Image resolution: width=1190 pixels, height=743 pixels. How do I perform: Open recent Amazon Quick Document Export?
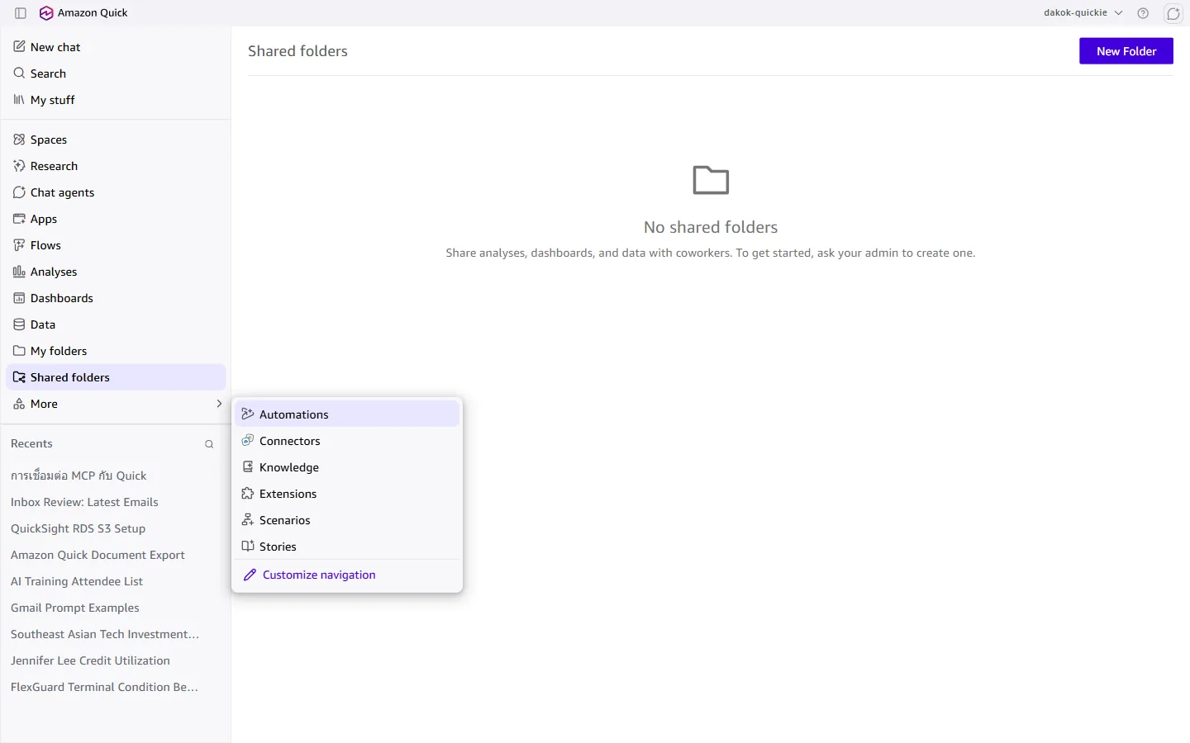point(98,555)
